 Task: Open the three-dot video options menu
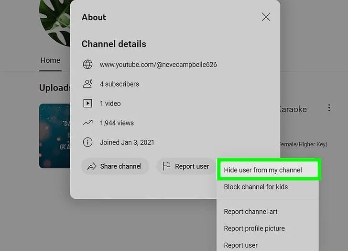click(x=329, y=108)
